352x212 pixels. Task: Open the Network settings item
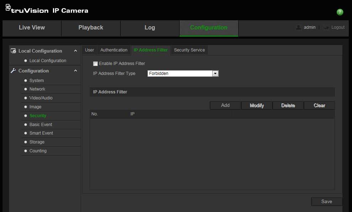tap(37, 89)
